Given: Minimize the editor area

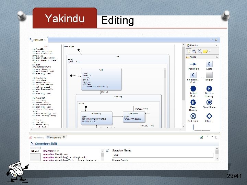Looking at the screenshot, I should [212, 39].
